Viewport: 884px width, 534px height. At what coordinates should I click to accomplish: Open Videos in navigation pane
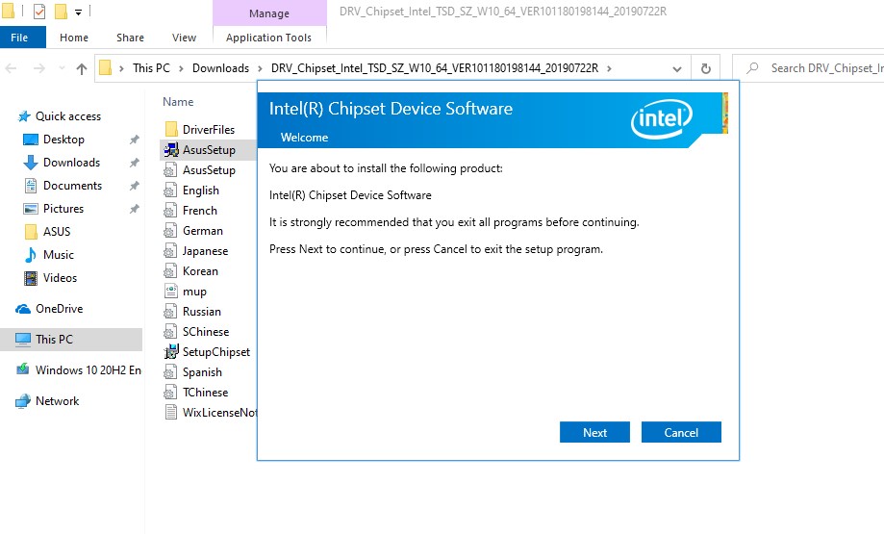click(x=60, y=278)
